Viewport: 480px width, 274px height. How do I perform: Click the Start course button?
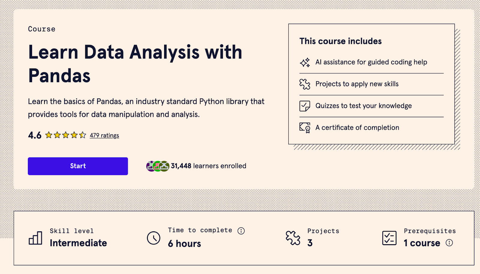[78, 166]
